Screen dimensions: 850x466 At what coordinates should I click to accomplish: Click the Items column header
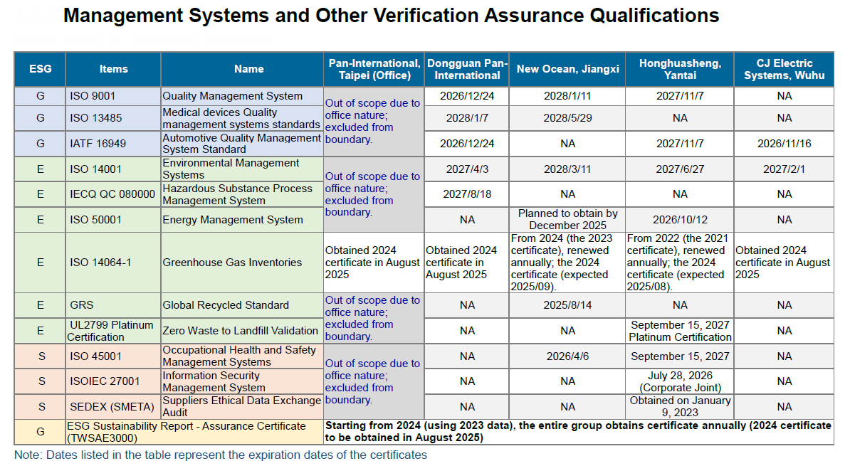[x=113, y=69]
